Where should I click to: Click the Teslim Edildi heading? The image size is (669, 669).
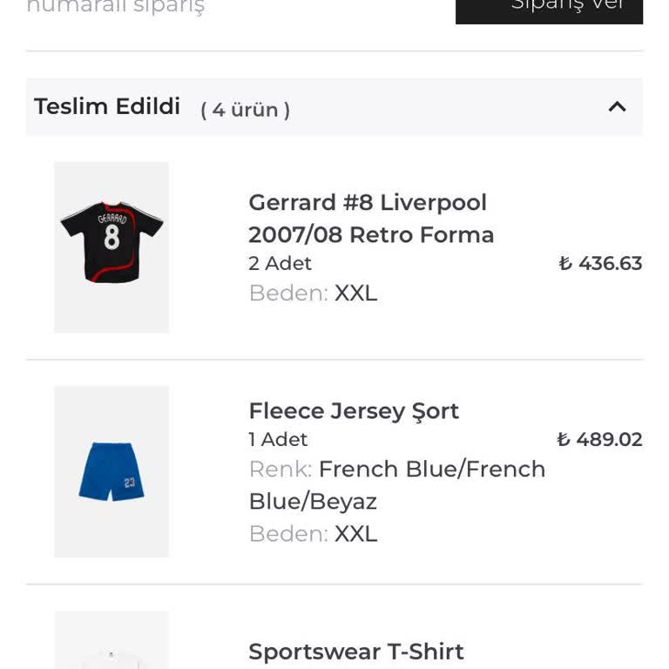(x=107, y=106)
